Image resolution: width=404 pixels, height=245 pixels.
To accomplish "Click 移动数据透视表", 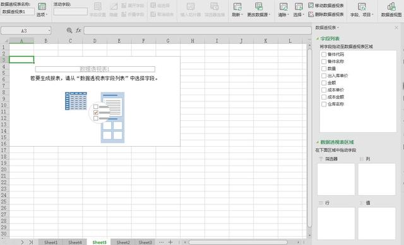I will point(326,6).
